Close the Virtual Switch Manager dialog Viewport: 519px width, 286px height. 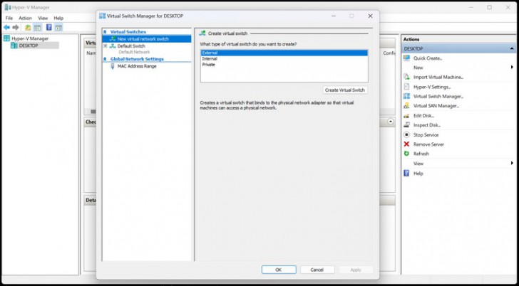point(370,16)
